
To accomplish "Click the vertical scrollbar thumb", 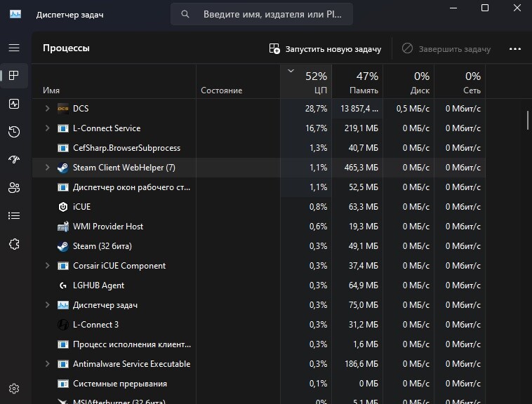I will coord(528,120).
